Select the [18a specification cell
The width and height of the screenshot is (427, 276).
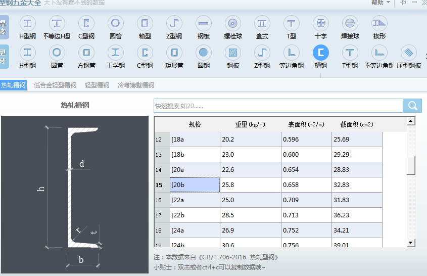coord(195,140)
